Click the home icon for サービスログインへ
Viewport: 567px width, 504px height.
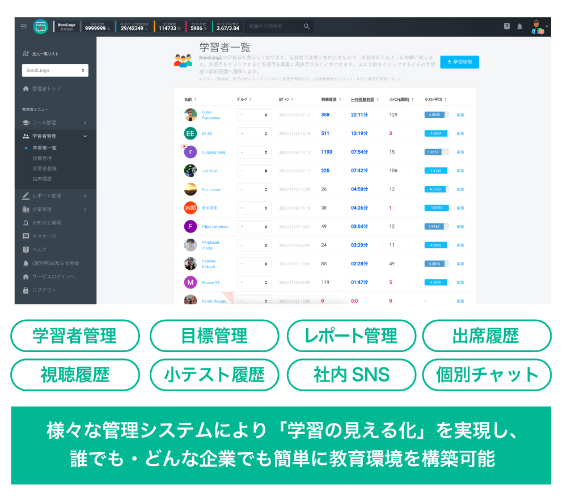[26, 277]
